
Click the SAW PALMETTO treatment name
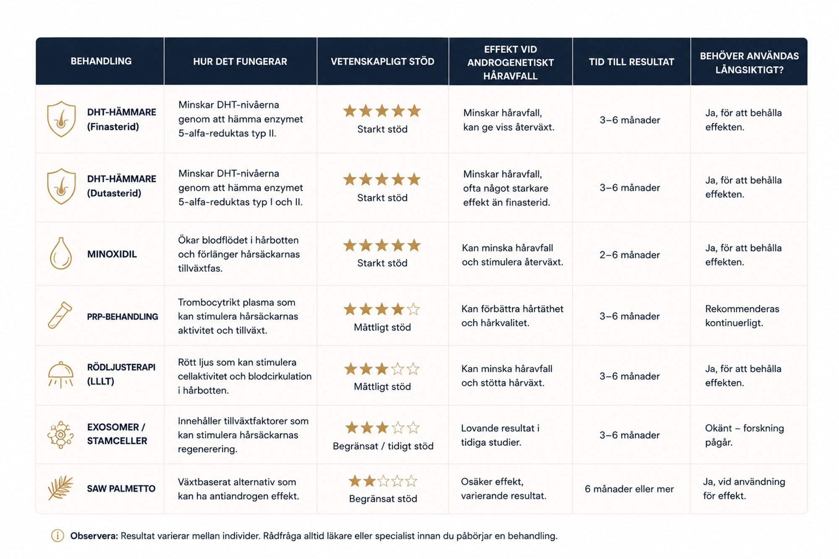click(121, 489)
